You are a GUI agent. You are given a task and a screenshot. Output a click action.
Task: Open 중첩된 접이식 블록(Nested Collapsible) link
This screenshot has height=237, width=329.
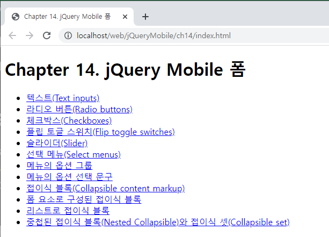[158, 222]
